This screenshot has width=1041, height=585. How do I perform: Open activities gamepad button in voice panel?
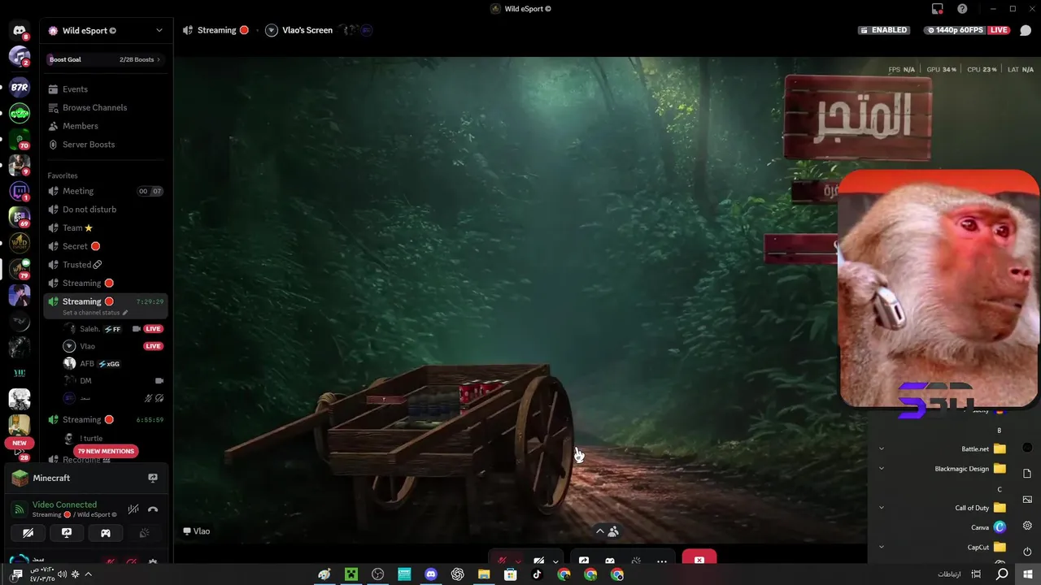[x=106, y=533]
